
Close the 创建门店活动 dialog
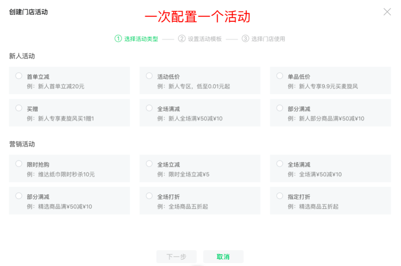point(387,12)
